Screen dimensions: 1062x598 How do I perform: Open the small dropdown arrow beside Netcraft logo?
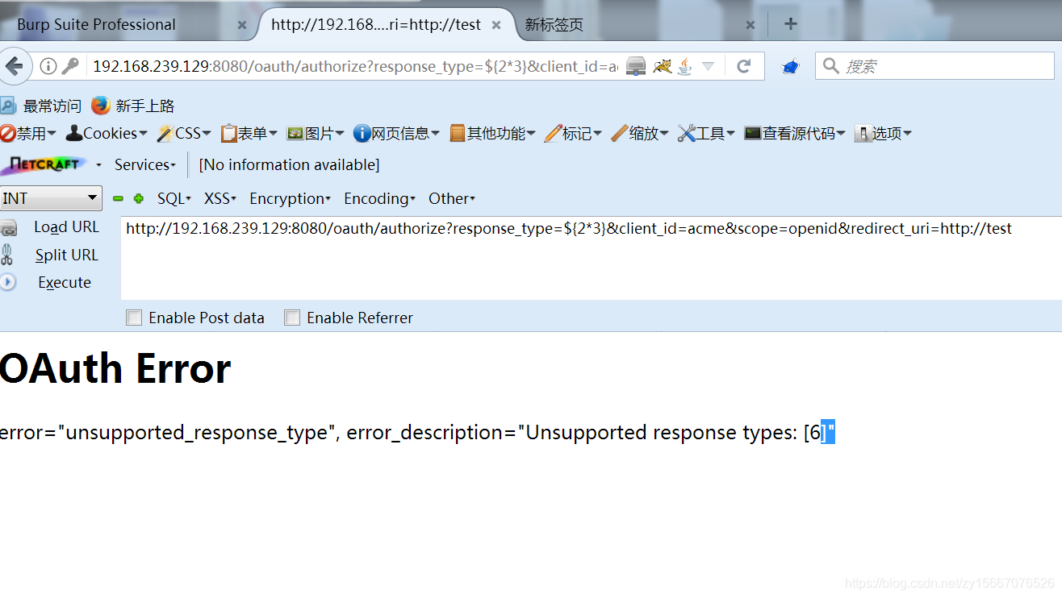tap(98, 165)
